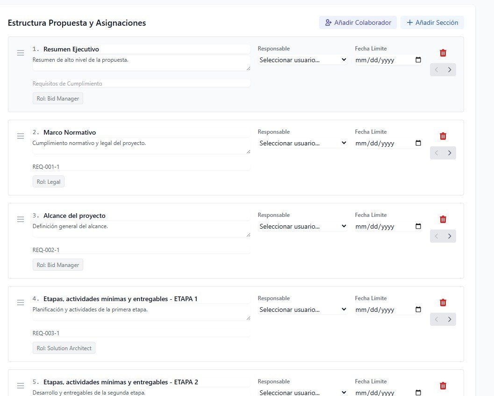Screen dimensions: 494x396
Task: Click the Planificación y actividades description box
Action: [142, 313]
